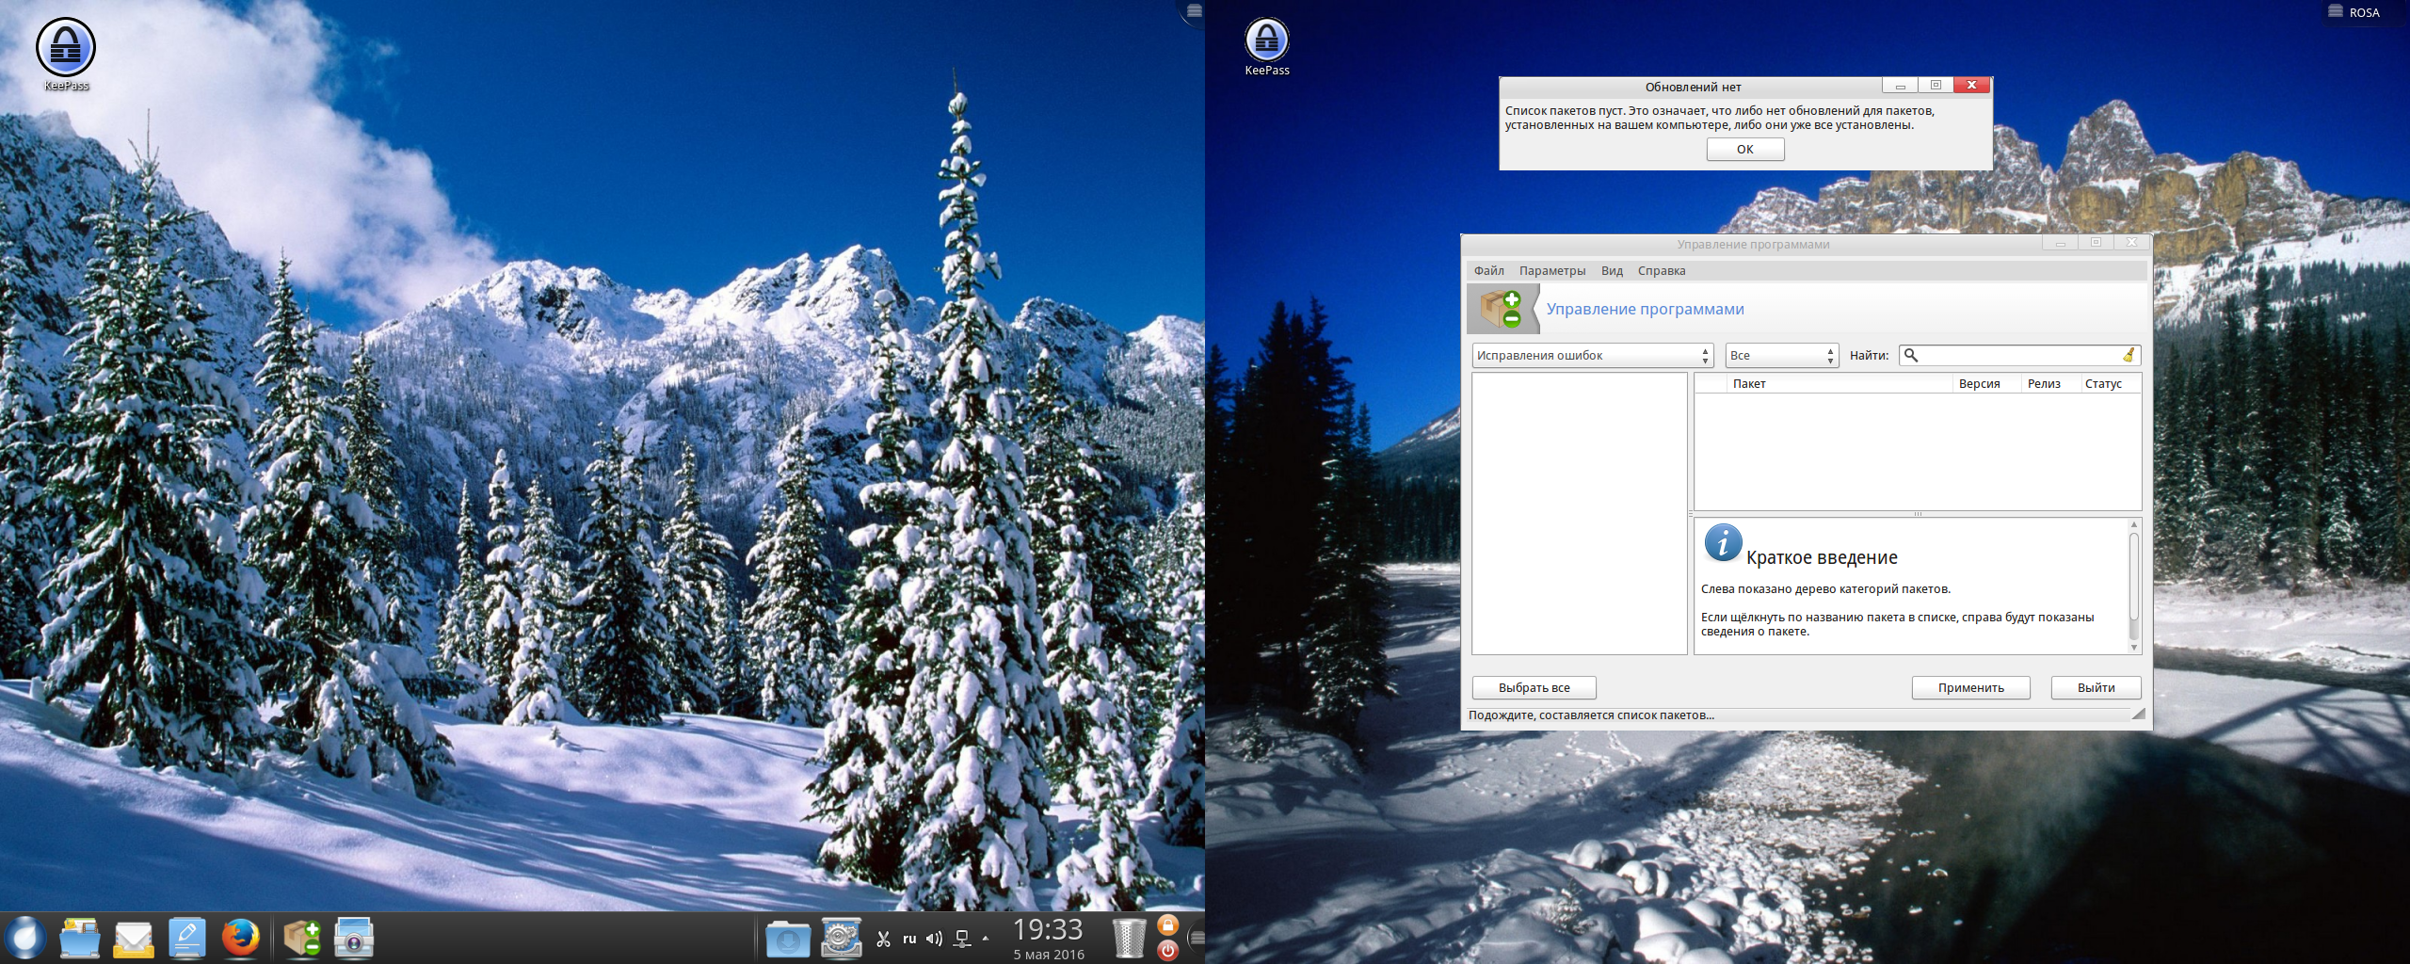Click the date '5 мая 2016'
2410x964 pixels.
pos(1049,955)
